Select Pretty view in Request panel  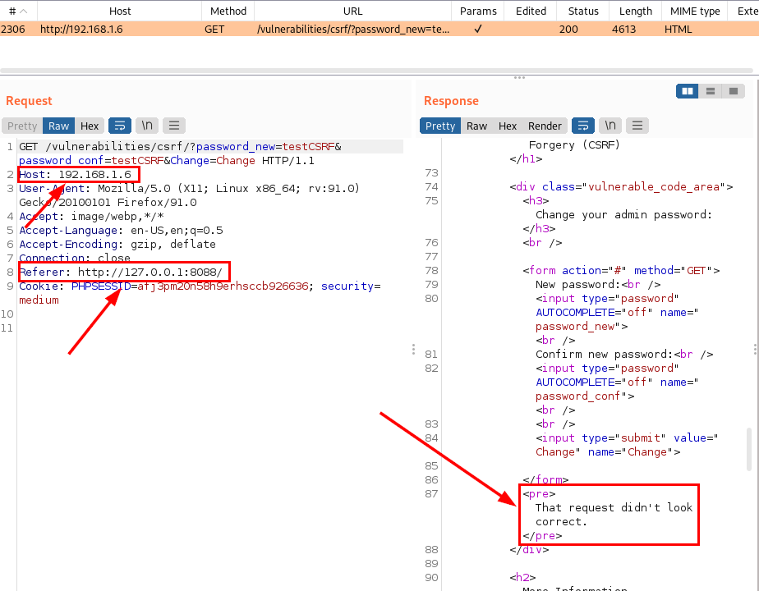tap(22, 126)
